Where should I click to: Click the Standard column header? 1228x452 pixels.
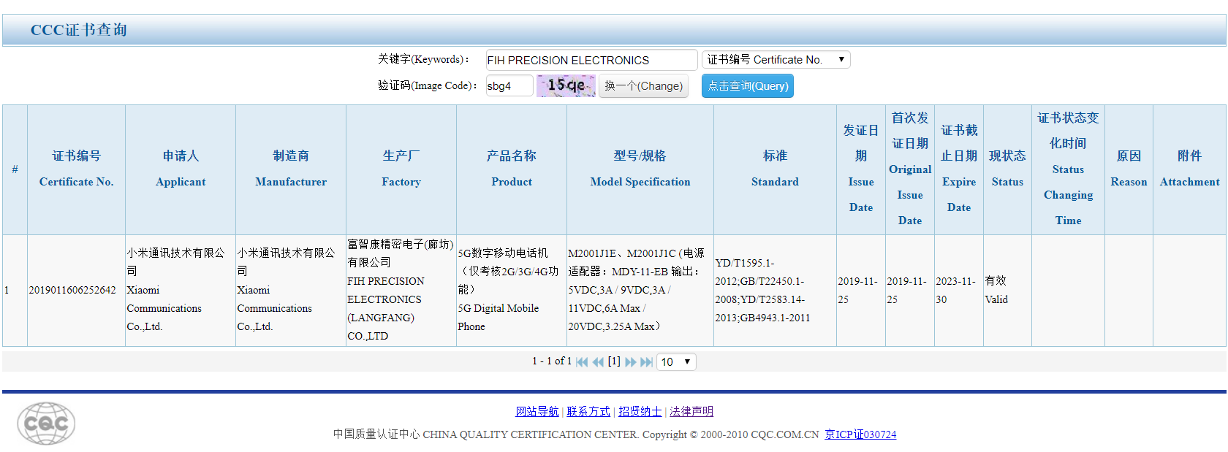click(775, 169)
